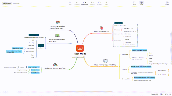Enter ZEN mode

(x=134, y=3)
